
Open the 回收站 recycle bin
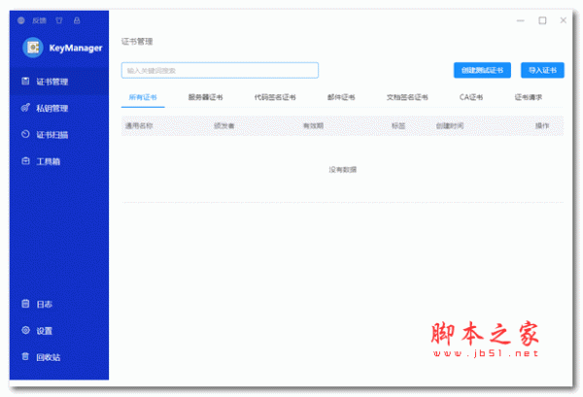click(48, 357)
